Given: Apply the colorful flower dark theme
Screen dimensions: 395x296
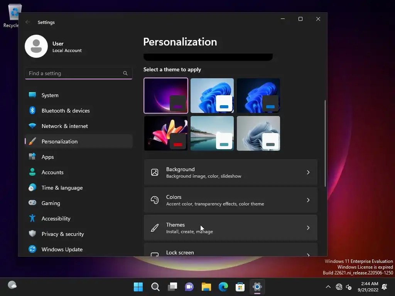Looking at the screenshot, I should tap(166, 133).
